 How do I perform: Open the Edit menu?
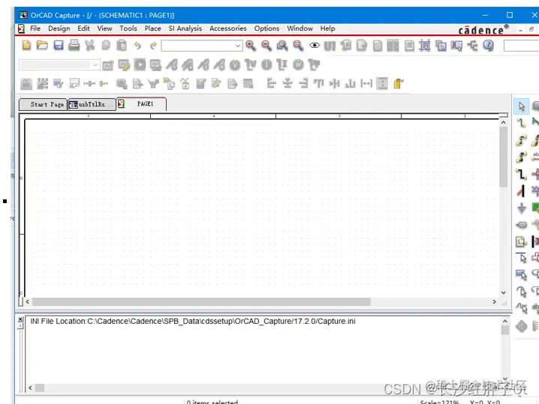(83, 28)
